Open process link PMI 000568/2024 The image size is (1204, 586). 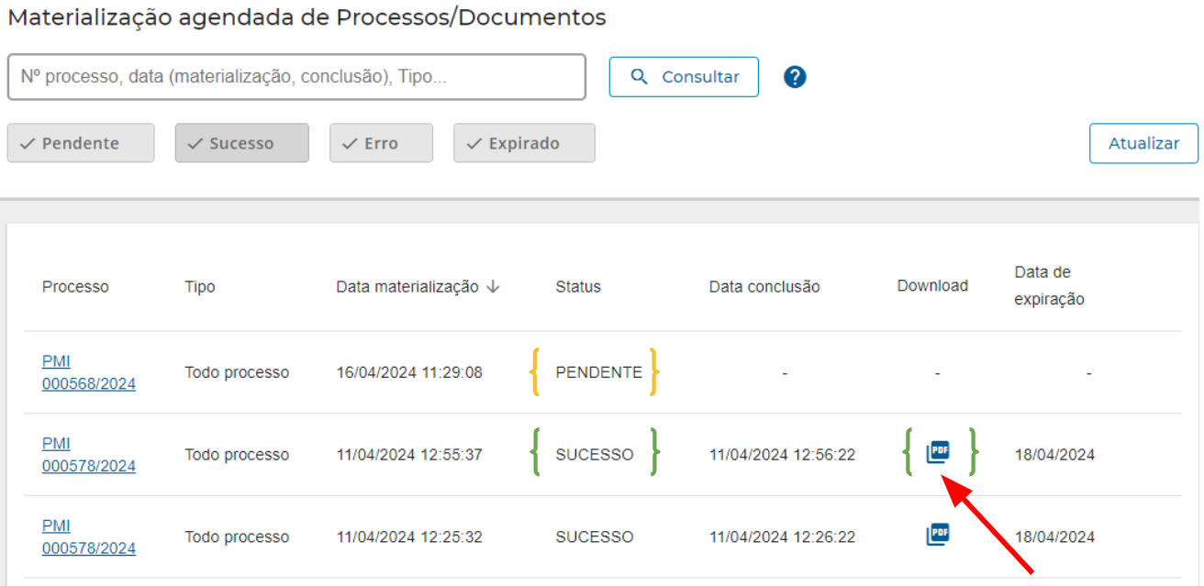coord(88,373)
